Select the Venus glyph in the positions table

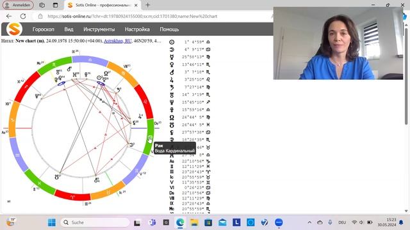click(172, 65)
